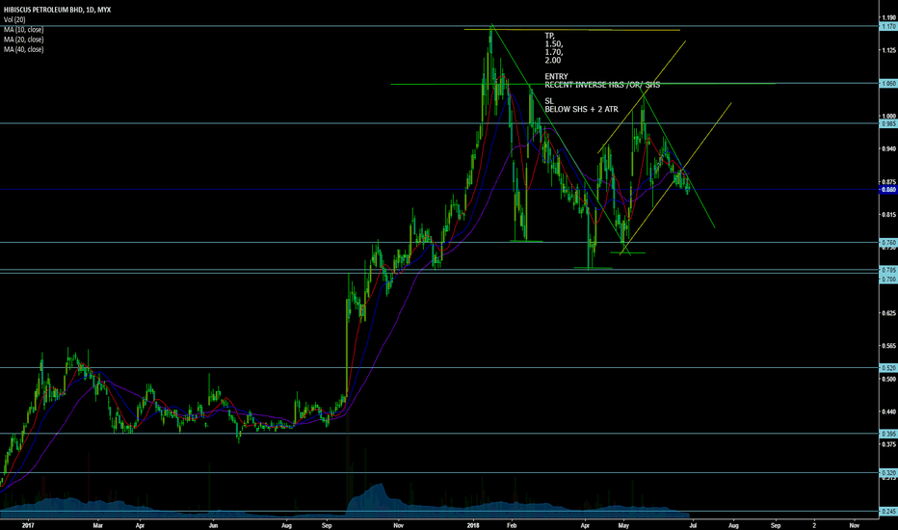Click the highlighted 0.760 price level tag

tap(888, 243)
